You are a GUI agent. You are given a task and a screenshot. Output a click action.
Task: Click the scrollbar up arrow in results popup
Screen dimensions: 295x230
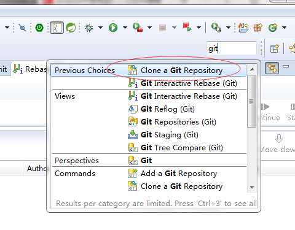(252, 69)
